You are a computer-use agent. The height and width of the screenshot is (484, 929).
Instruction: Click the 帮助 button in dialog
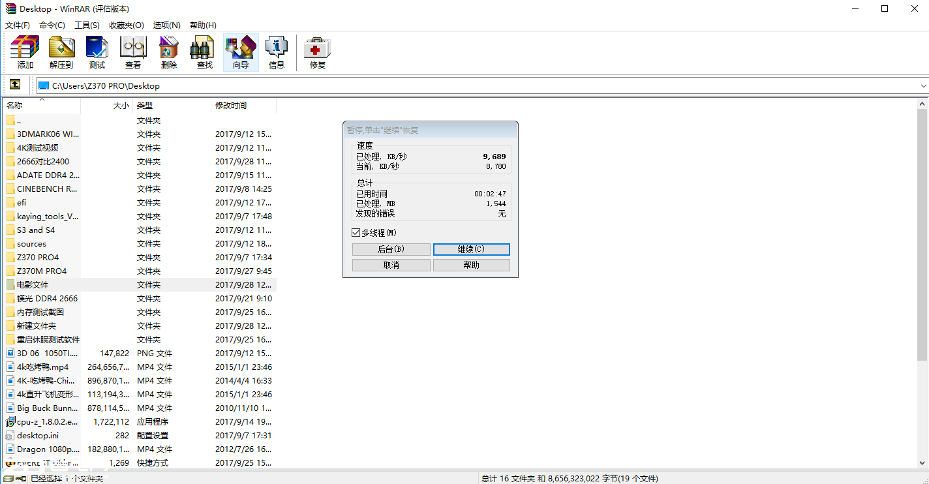coord(472,265)
